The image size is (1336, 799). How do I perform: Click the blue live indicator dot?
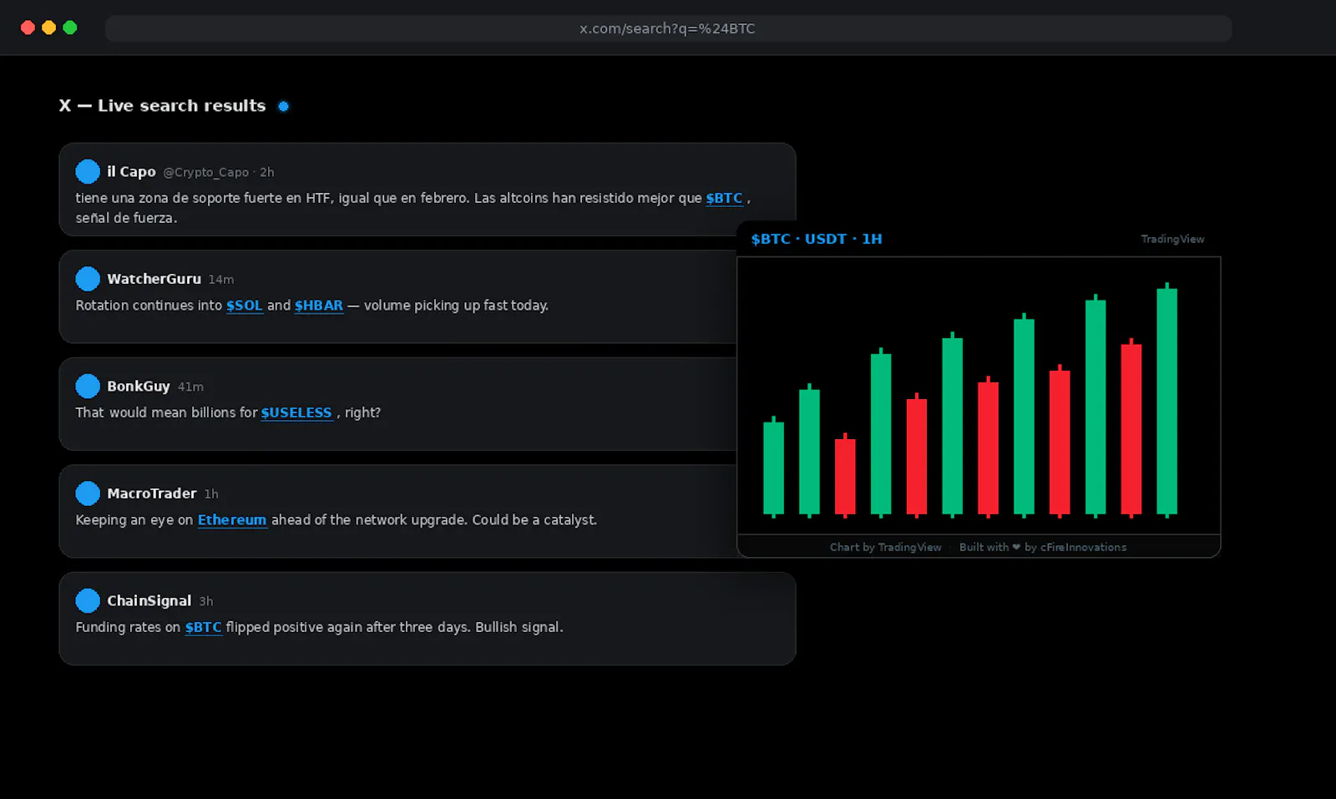pos(284,106)
